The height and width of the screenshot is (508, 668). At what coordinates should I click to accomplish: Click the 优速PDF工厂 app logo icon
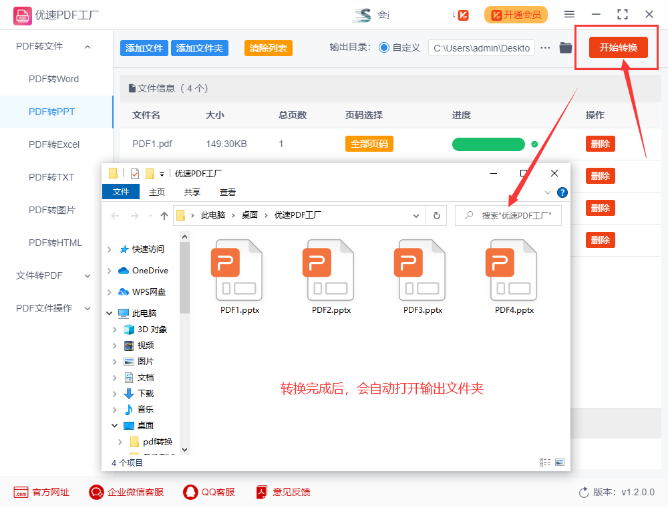[22, 14]
